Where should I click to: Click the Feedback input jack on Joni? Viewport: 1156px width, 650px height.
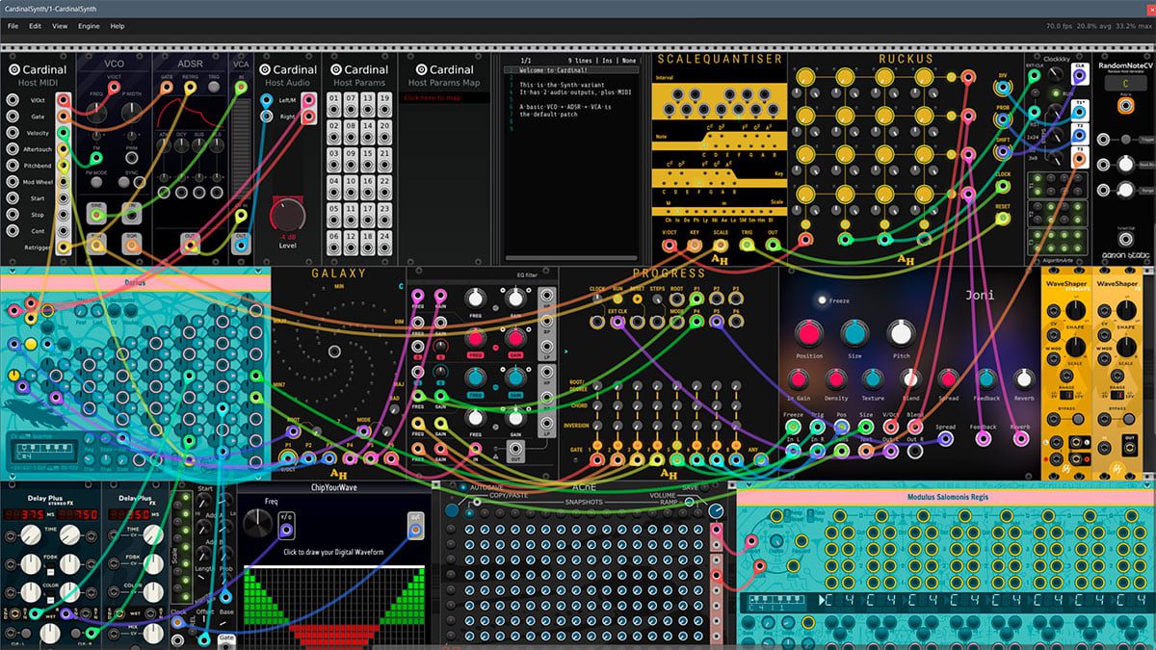(983, 439)
